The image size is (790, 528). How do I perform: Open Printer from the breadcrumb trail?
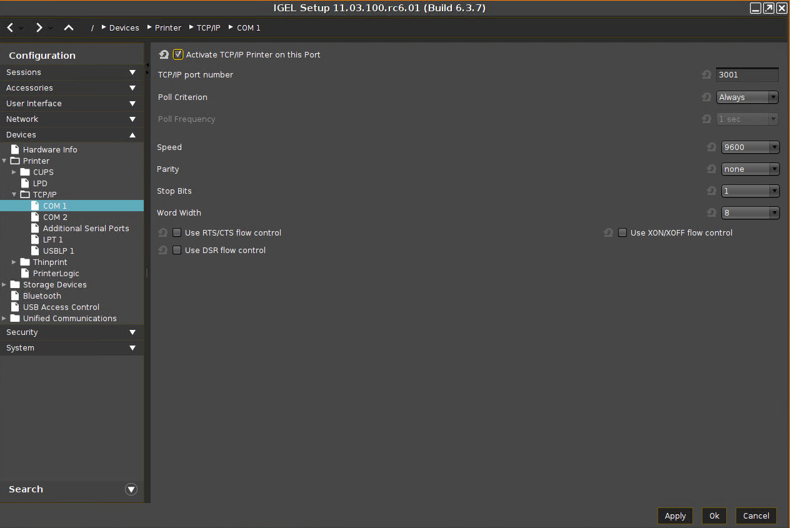(168, 27)
